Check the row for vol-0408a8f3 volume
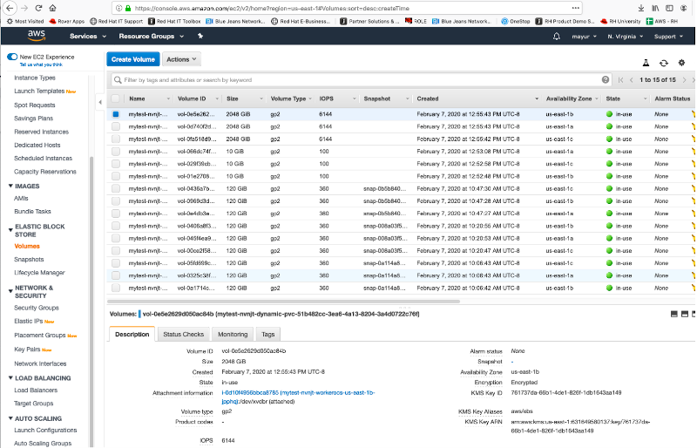 (x=116, y=226)
